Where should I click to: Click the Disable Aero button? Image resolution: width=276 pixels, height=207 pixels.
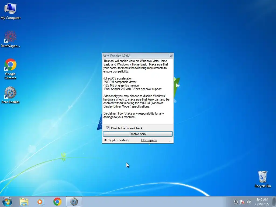click(x=138, y=134)
